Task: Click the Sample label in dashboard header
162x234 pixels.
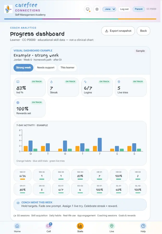Action: tap(140, 51)
